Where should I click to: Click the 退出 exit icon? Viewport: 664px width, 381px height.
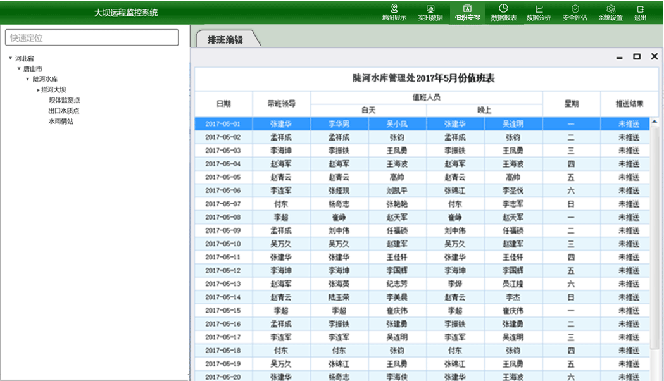(x=641, y=12)
